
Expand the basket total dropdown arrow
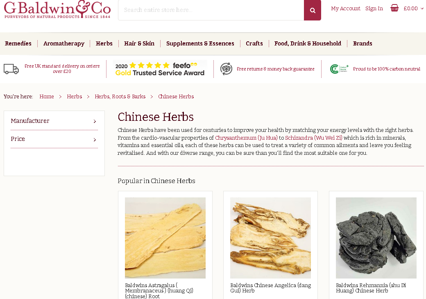(x=422, y=9)
